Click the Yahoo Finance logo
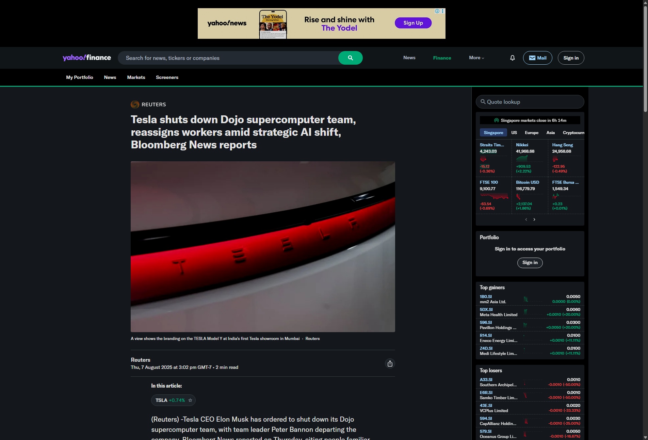 click(x=87, y=58)
